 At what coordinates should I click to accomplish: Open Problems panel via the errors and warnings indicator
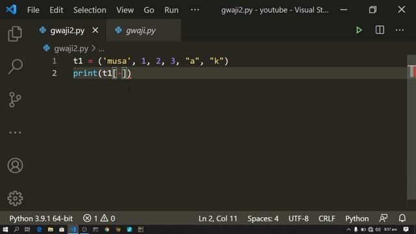pos(99,218)
